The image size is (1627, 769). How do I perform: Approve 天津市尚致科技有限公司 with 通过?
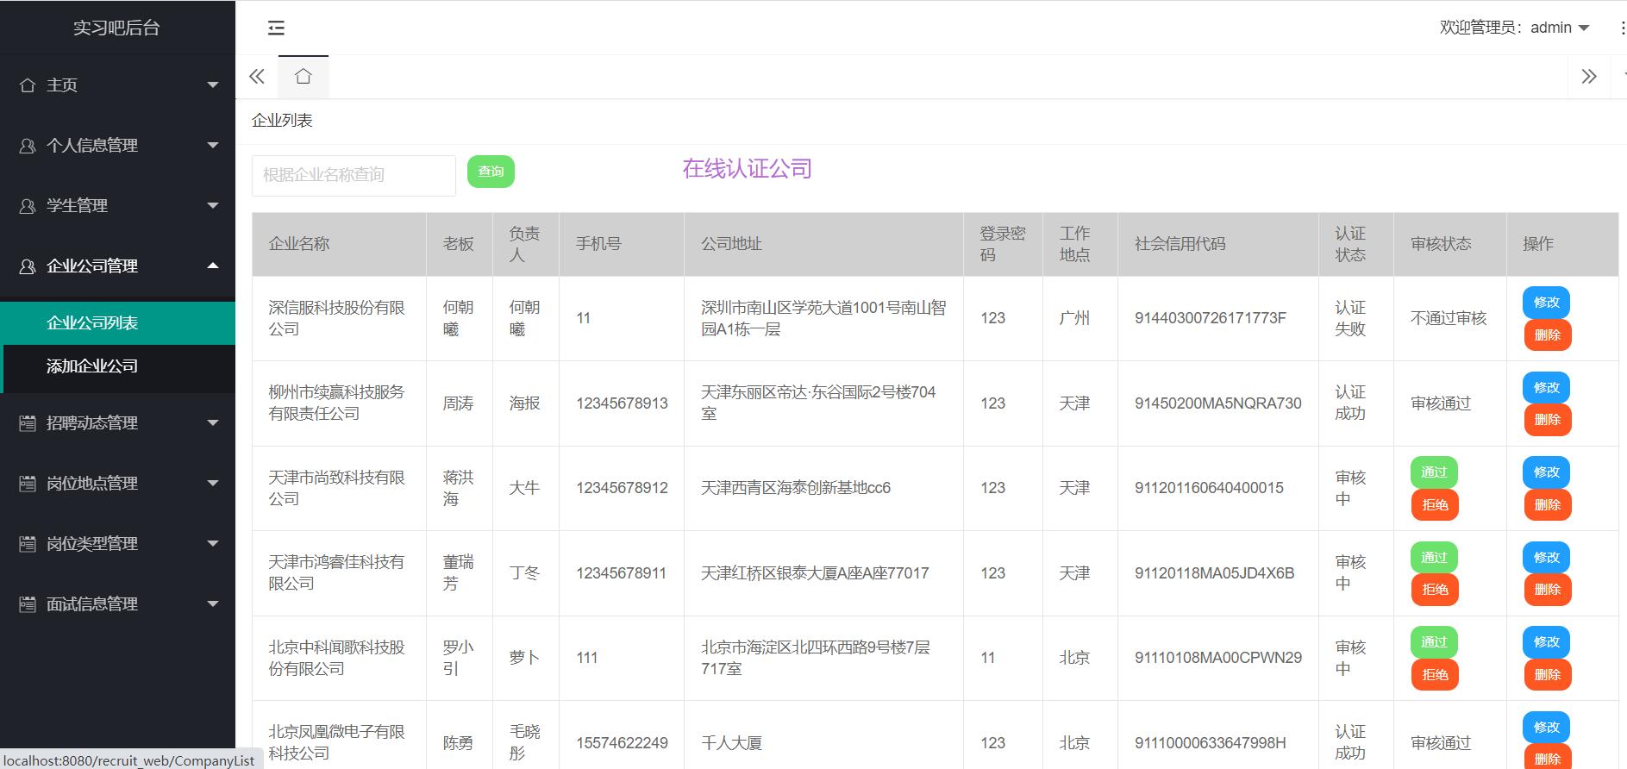tap(1434, 472)
